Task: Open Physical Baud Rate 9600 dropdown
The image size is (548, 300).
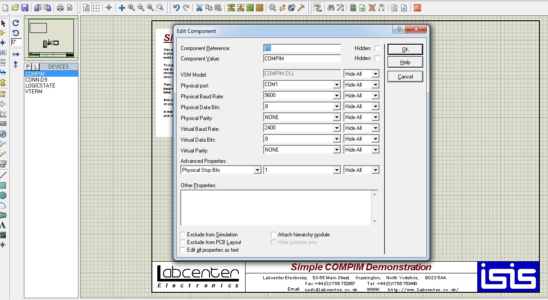Action: [x=337, y=96]
